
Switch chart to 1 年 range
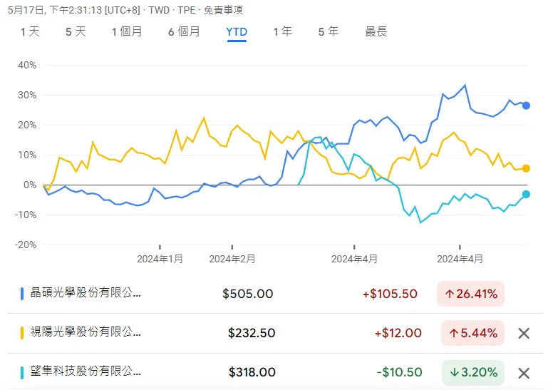pos(282,32)
